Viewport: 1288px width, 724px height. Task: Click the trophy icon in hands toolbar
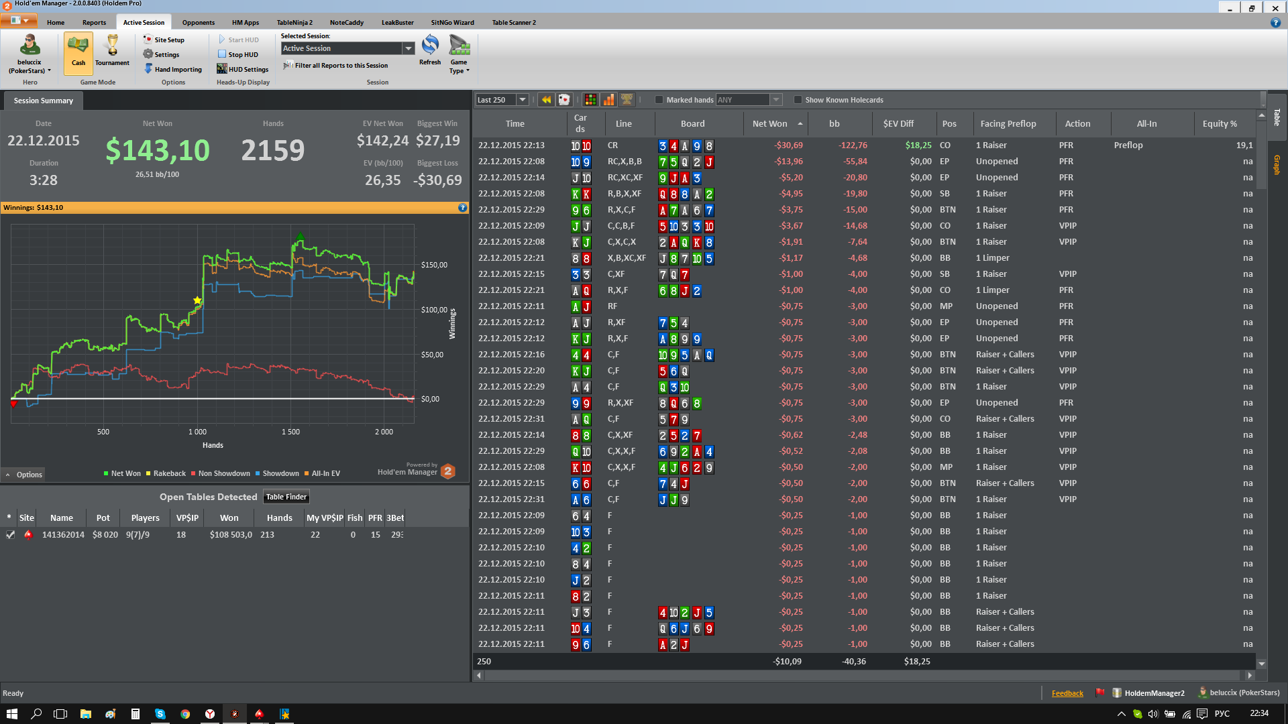pos(627,100)
